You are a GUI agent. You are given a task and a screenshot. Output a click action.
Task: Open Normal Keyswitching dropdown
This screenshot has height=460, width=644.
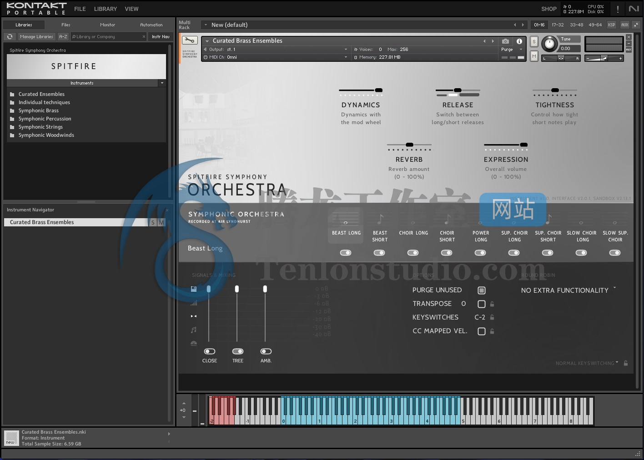pos(587,363)
